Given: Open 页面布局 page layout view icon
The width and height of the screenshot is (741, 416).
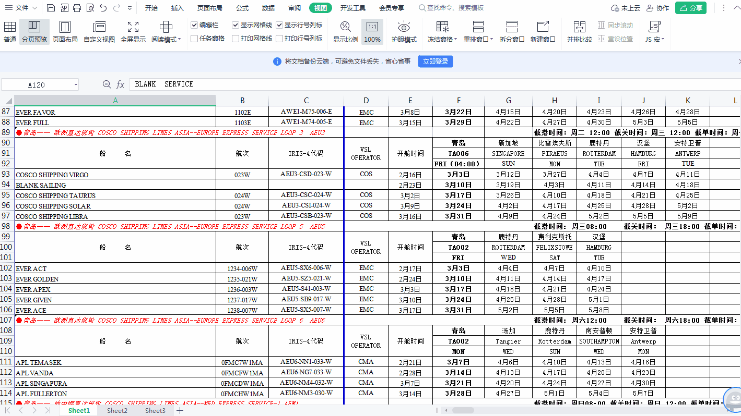Looking at the screenshot, I should coord(65,31).
